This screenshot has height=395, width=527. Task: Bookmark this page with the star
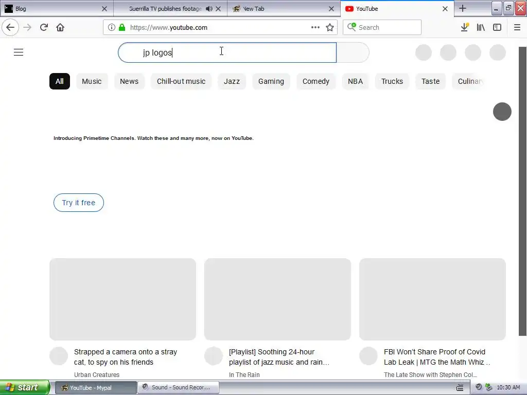[330, 27]
